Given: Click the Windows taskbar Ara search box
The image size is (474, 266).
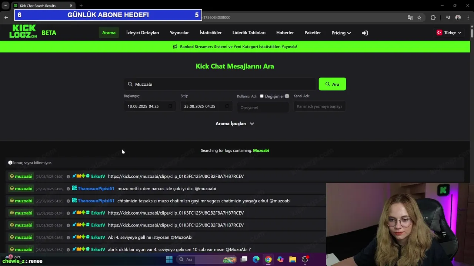Looking at the screenshot, I should (x=207, y=259).
